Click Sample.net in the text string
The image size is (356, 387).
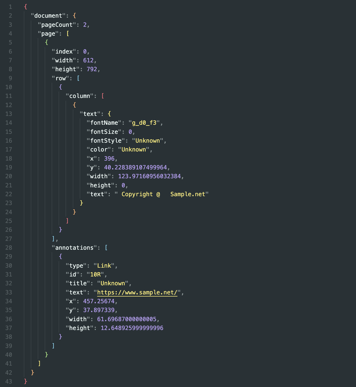pos(188,194)
